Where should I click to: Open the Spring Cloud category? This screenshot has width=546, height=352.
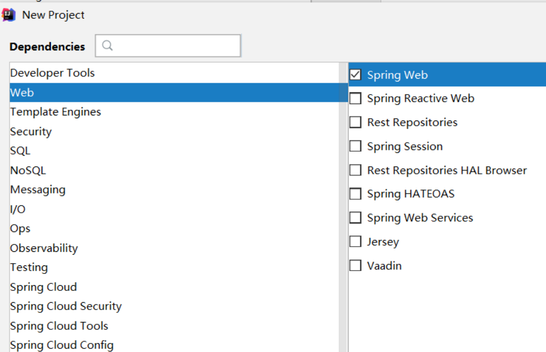point(44,287)
